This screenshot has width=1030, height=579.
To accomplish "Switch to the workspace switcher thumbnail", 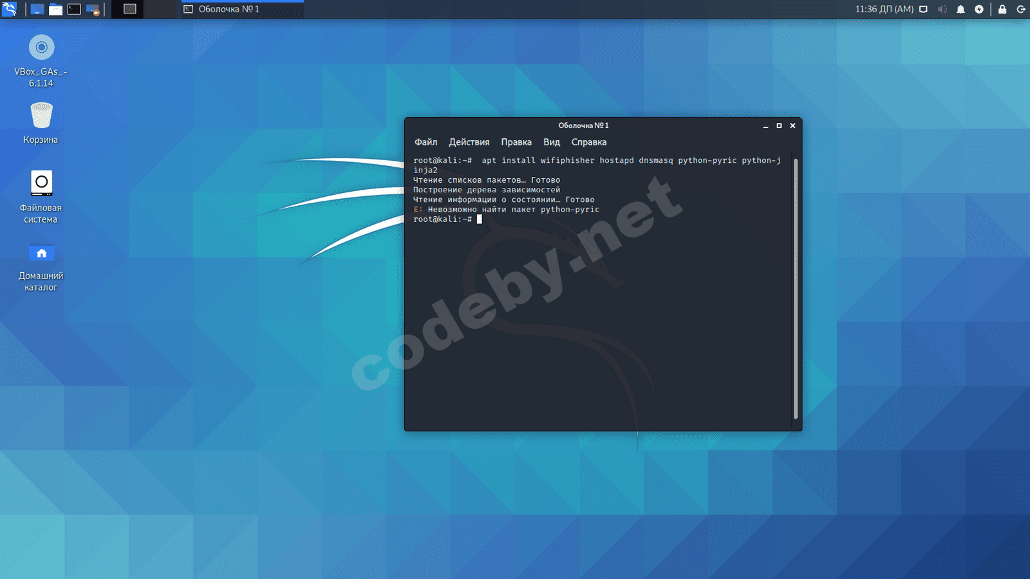I will (x=129, y=9).
